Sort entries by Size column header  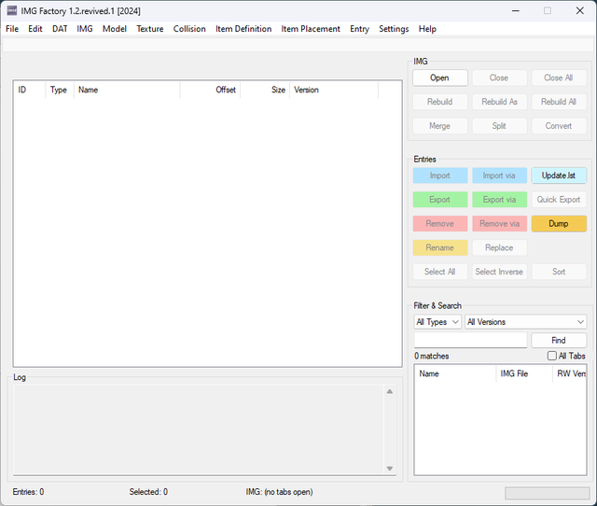[x=265, y=90]
